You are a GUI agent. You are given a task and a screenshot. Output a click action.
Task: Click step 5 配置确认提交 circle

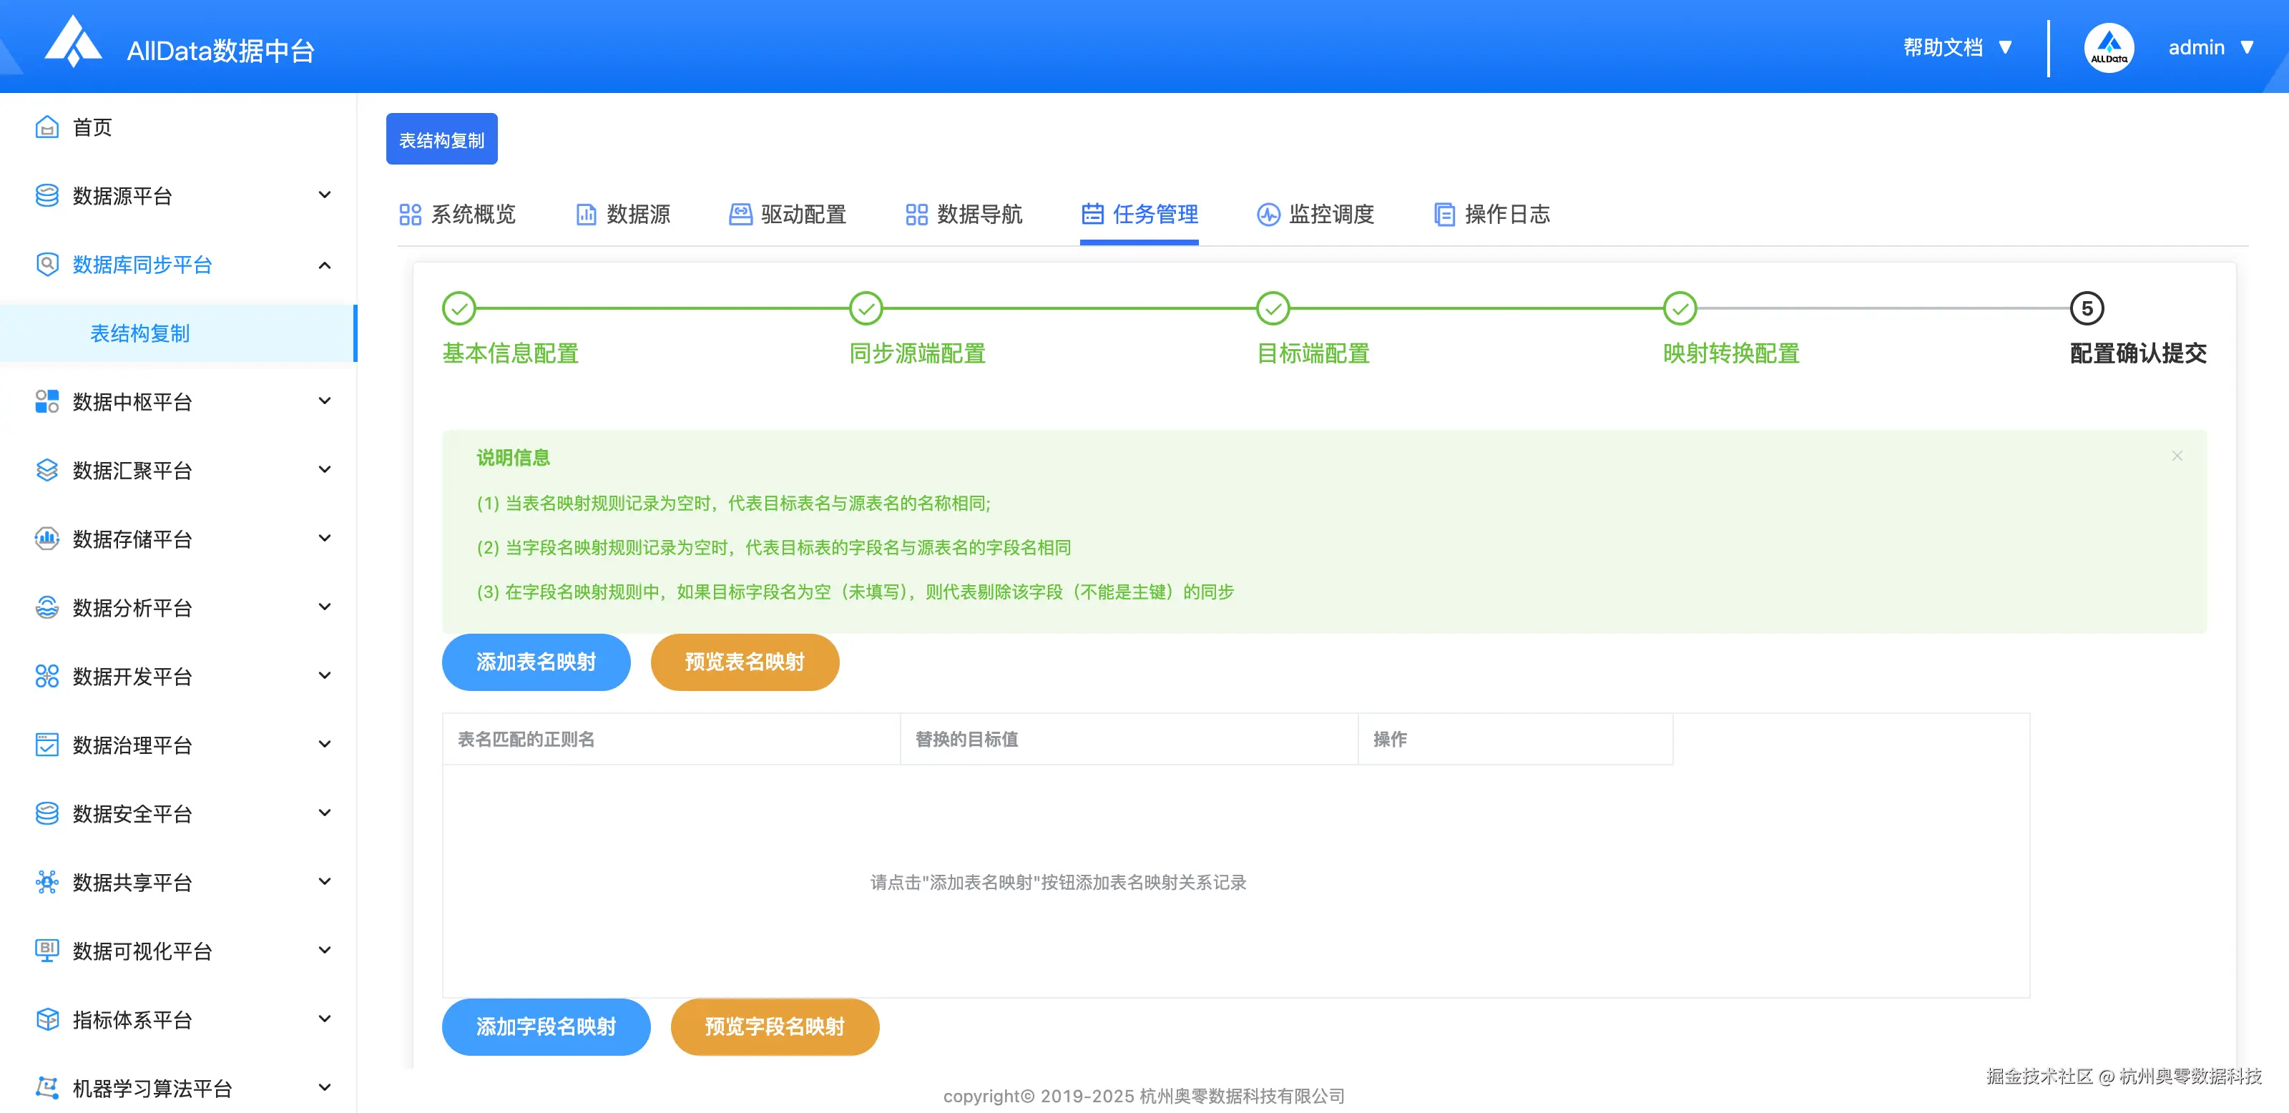pyautogui.click(x=2087, y=308)
